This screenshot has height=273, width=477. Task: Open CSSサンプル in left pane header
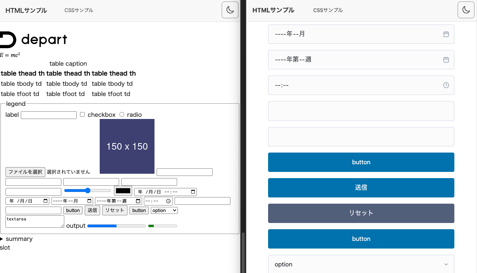[x=79, y=10]
